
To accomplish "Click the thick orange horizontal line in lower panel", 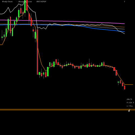I will 67,110.
